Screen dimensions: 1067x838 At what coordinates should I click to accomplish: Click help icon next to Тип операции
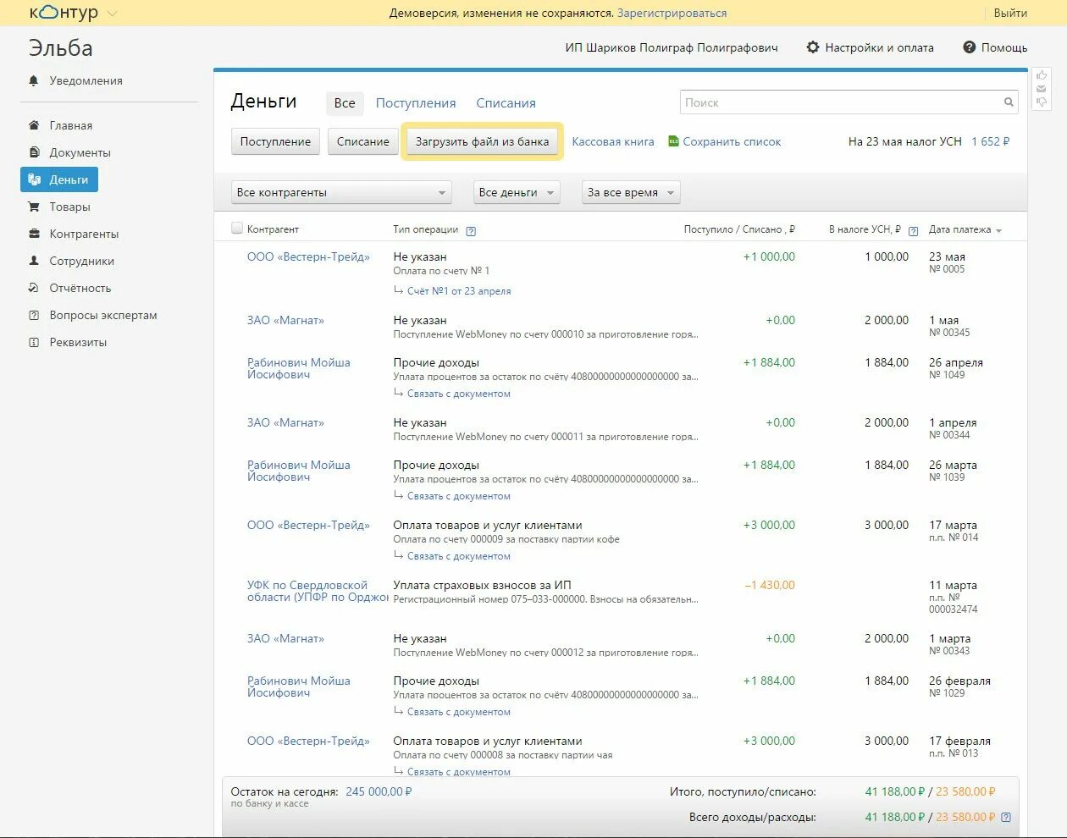click(x=471, y=231)
